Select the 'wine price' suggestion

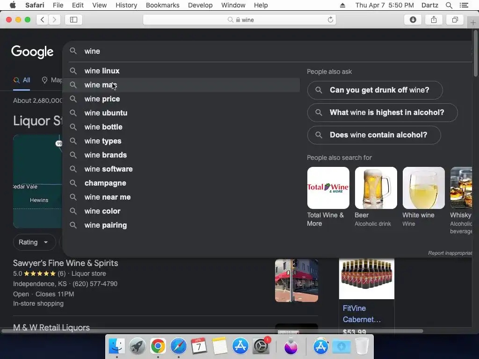181,99
